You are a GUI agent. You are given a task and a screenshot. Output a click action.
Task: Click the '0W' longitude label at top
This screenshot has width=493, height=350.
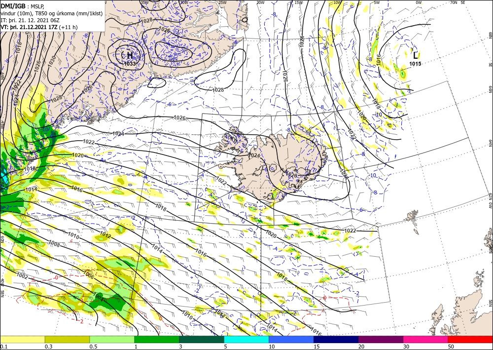(x=419, y=2)
